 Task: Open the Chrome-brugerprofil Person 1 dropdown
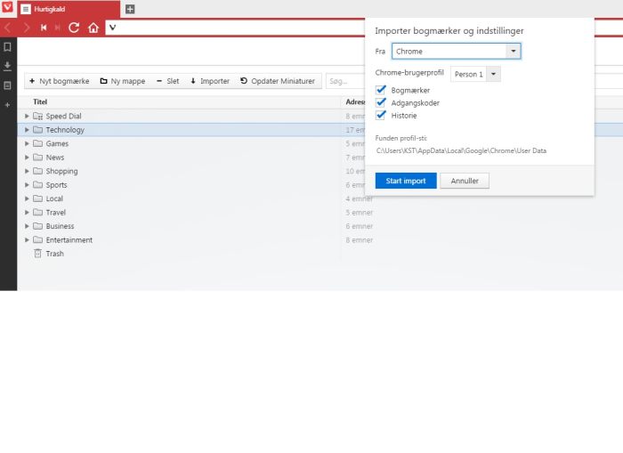tap(475, 74)
